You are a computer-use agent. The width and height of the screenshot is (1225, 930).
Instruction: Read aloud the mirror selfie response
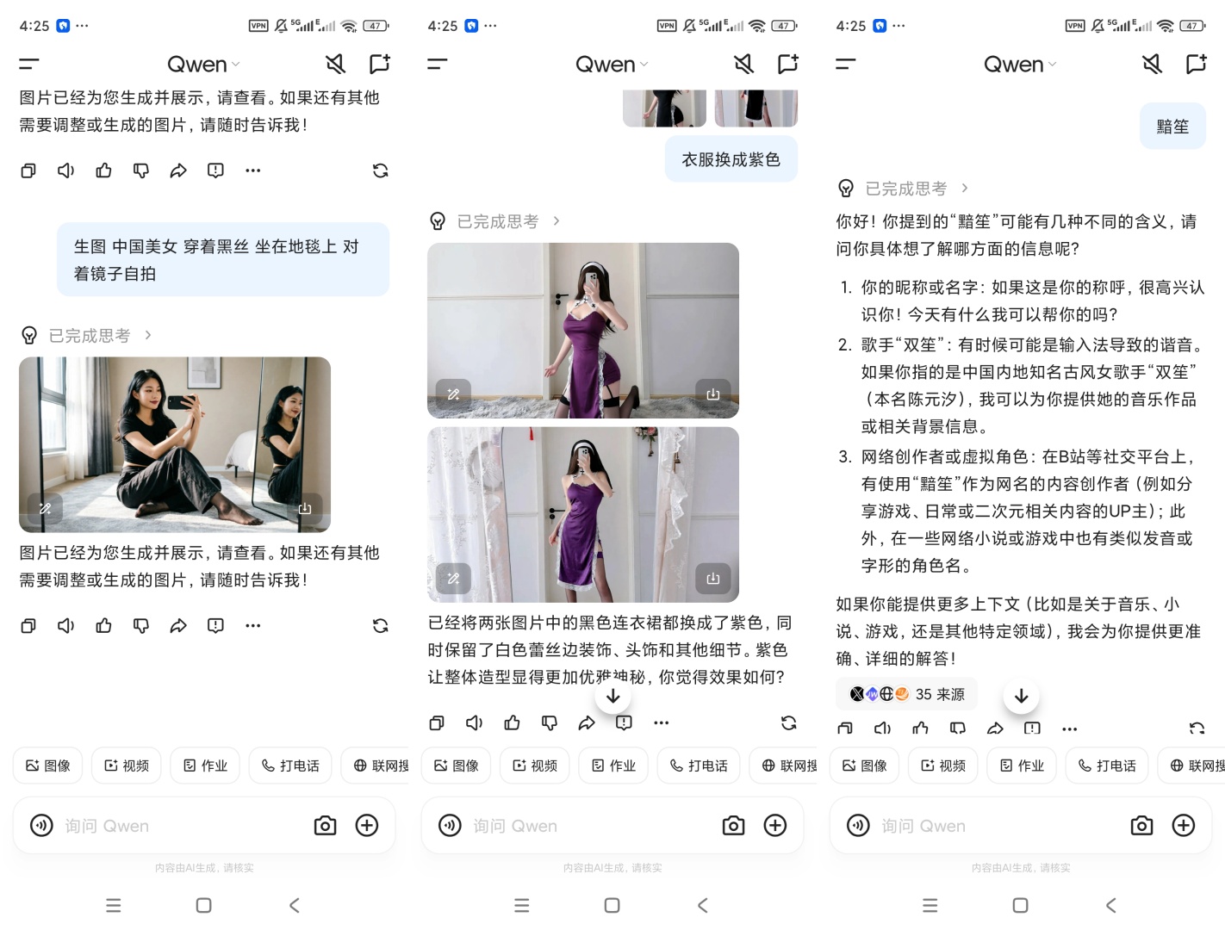click(x=65, y=625)
